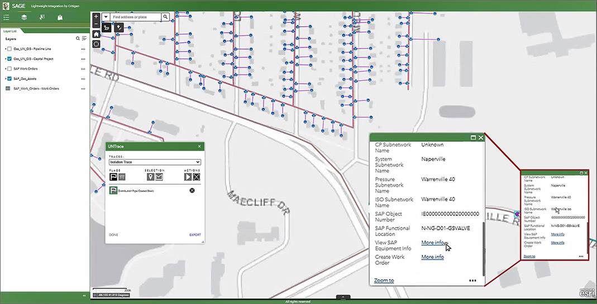Uncheck the SAP_Gas_Assets layer
This screenshot has width=597, height=304.
tap(9, 79)
